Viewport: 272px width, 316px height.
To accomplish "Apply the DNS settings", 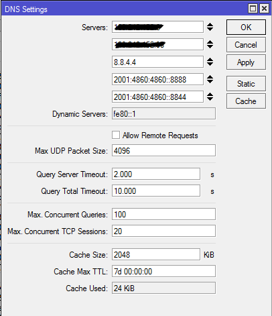I will coord(246,62).
